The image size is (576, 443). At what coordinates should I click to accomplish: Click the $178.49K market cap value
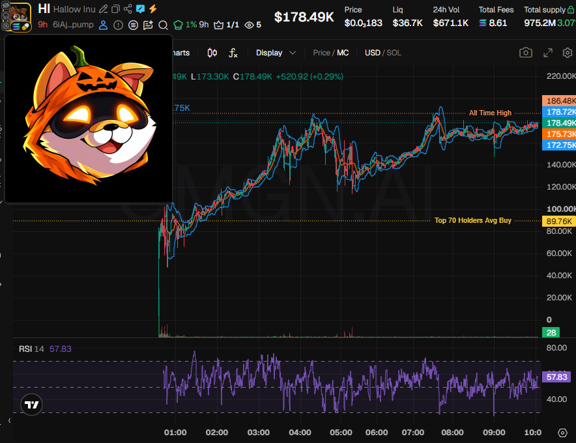tap(304, 17)
